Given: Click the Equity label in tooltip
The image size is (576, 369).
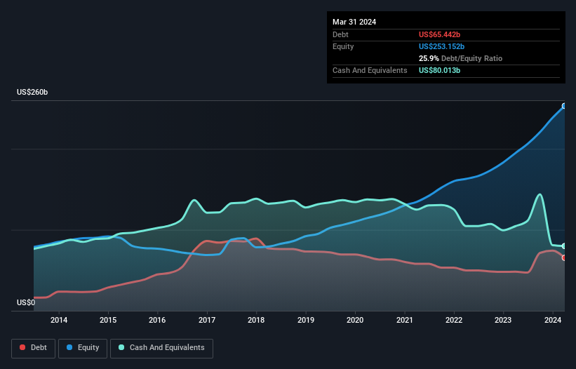Looking at the screenshot, I should click(343, 46).
